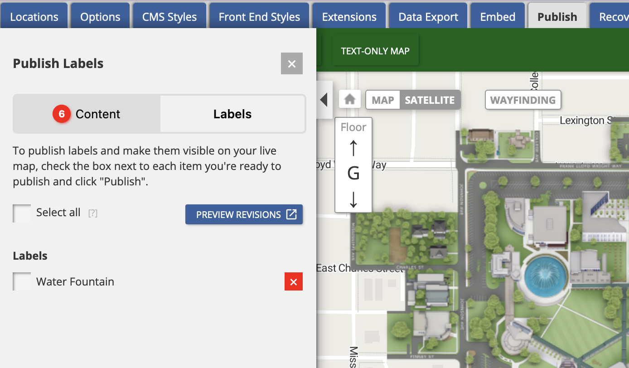The width and height of the screenshot is (629, 368).
Task: Click the Home icon above the Floor control
Action: tap(349, 99)
